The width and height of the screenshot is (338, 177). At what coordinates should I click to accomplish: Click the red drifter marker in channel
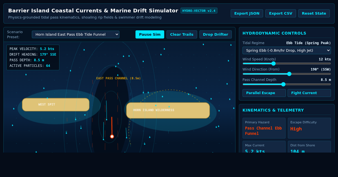pyautogui.click(x=112, y=137)
